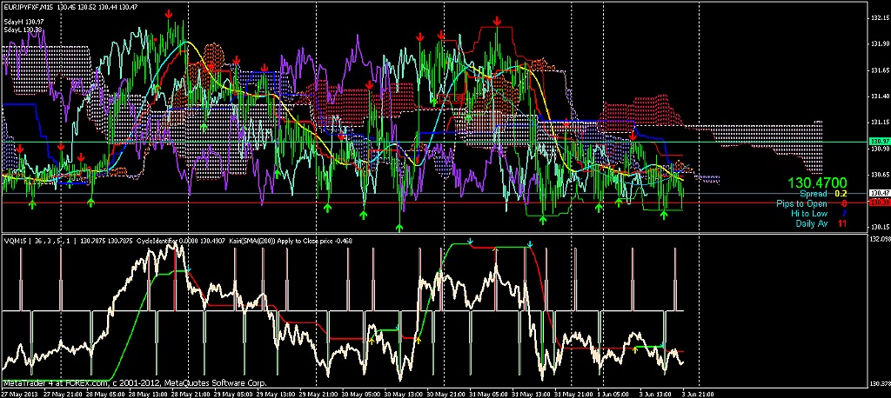Click the Pips to Open label
The width and height of the screenshot is (891, 398).
click(801, 203)
